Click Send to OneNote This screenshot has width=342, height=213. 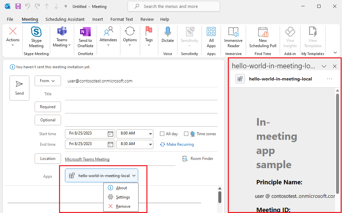click(x=85, y=38)
